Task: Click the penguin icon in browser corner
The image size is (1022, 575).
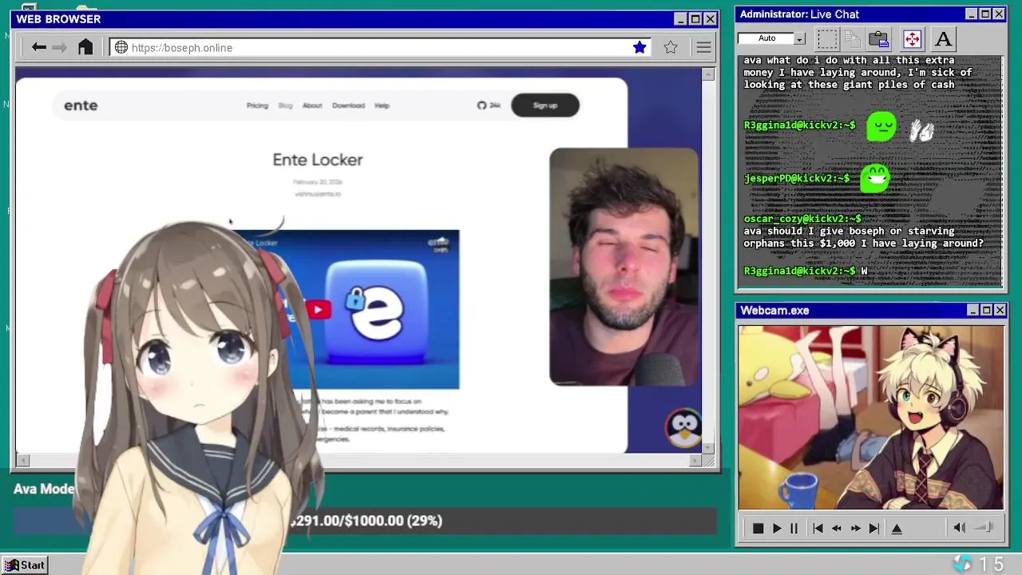Action: (683, 430)
